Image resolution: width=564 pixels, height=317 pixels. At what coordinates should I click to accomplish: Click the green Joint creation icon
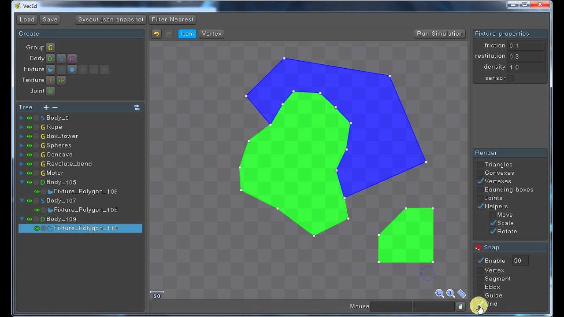point(50,91)
